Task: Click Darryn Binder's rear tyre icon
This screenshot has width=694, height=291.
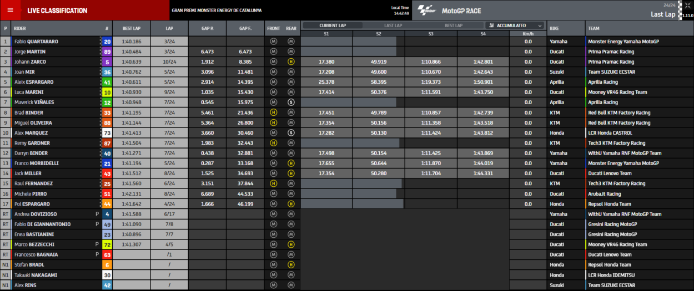Action: [291, 153]
